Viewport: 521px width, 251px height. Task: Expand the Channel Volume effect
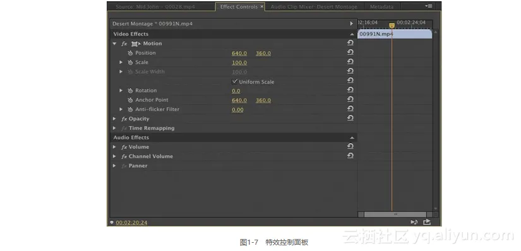coord(114,156)
